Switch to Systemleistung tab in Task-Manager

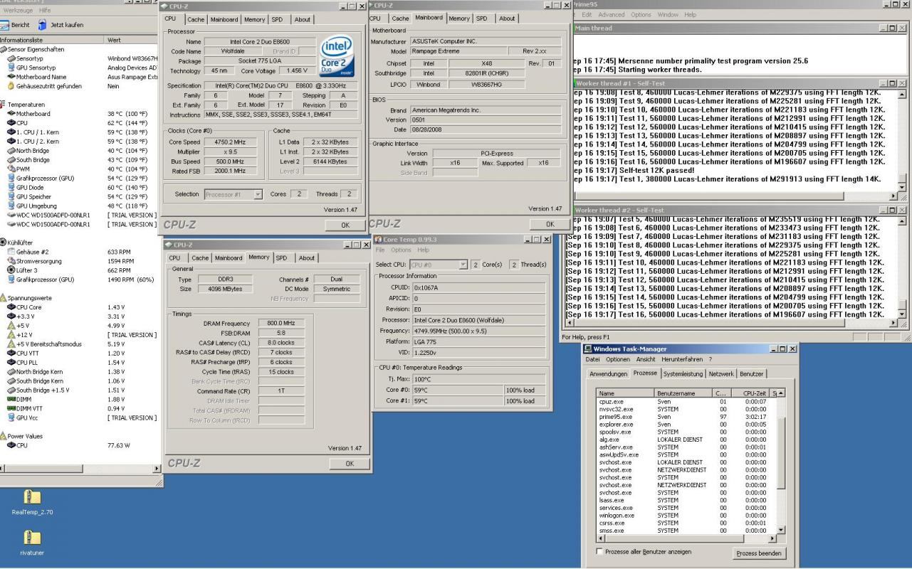click(683, 373)
